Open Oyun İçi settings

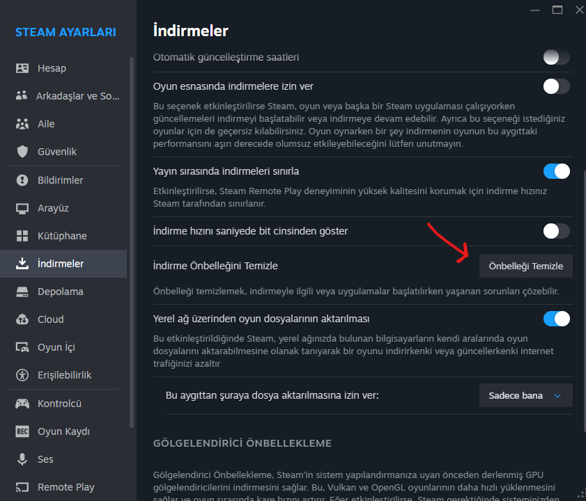(x=63, y=347)
